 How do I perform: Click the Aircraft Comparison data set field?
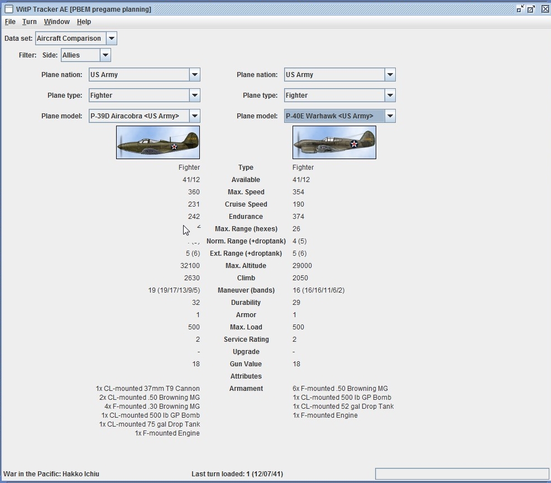pyautogui.click(x=71, y=39)
